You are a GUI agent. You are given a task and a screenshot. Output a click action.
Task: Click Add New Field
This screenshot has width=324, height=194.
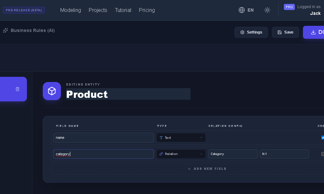pos(207,169)
